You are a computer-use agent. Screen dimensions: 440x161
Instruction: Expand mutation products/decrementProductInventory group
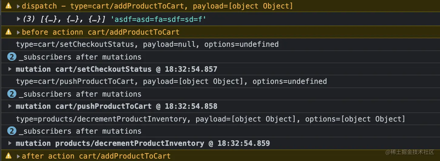coord(10,143)
